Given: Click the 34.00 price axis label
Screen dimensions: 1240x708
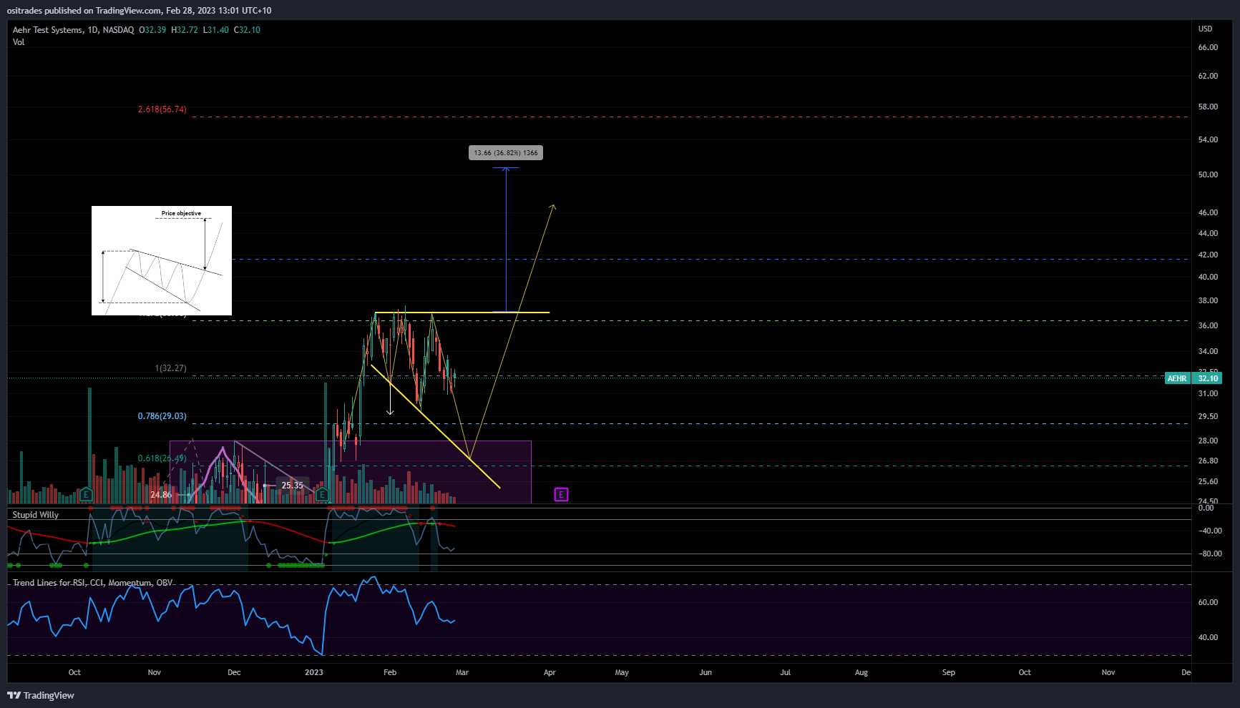Looking at the screenshot, I should (x=1208, y=351).
